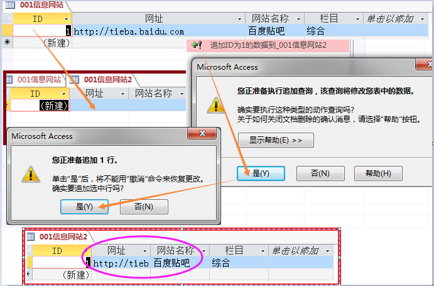Screen dimensions: 434x286
Task: Click the 显示帮助(E) >> button
Action: pyautogui.click(x=276, y=140)
